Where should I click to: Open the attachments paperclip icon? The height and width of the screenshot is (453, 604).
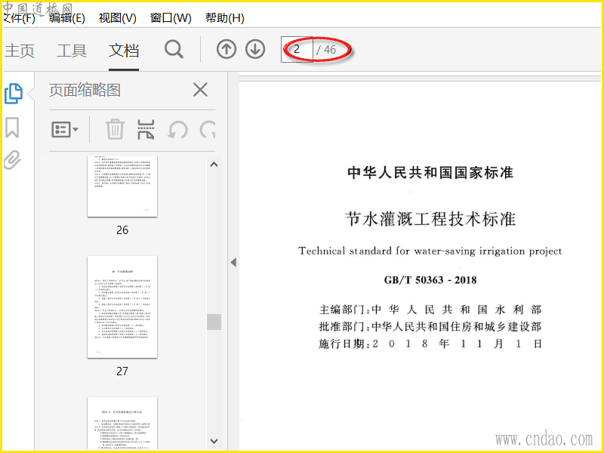point(12,160)
